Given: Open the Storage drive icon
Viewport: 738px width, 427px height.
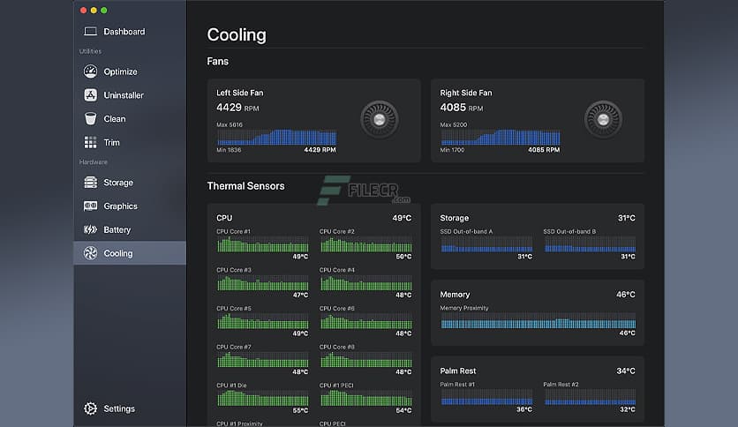Looking at the screenshot, I should (90, 183).
